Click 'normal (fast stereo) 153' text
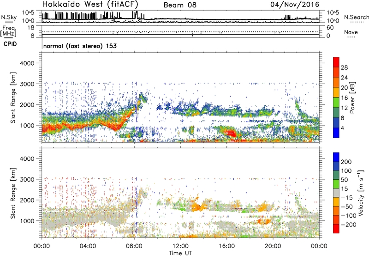Viewport: 369px width, 256px height. click(80, 46)
